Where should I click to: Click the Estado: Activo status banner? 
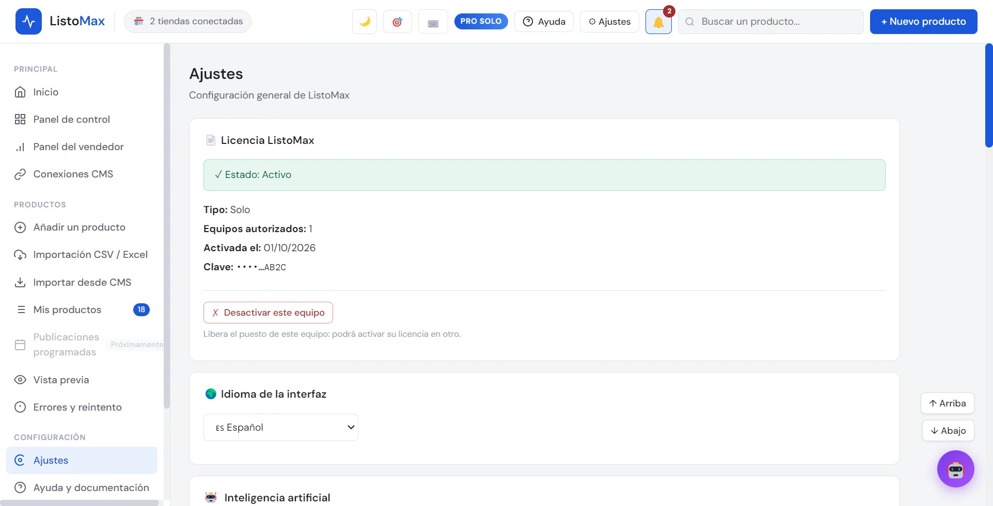click(544, 175)
